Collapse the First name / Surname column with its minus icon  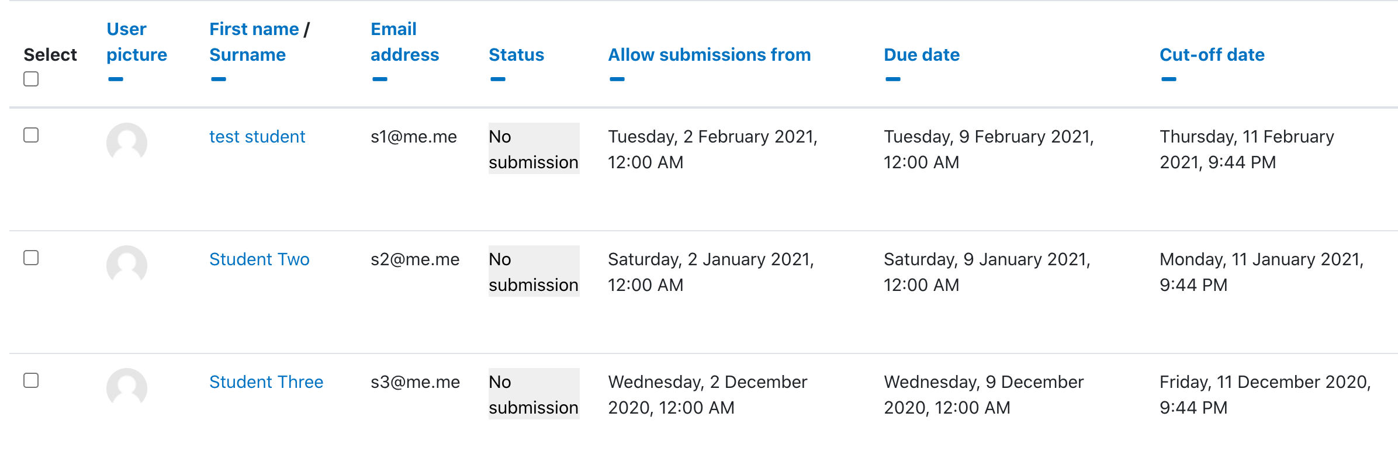219,79
